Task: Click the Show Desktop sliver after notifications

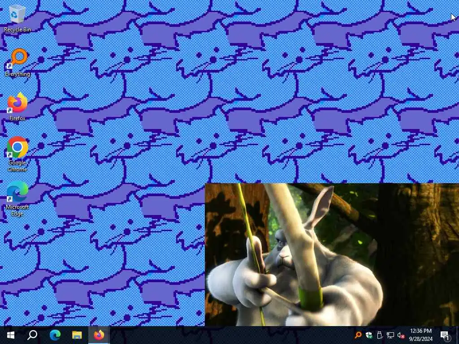Action: (x=458, y=335)
